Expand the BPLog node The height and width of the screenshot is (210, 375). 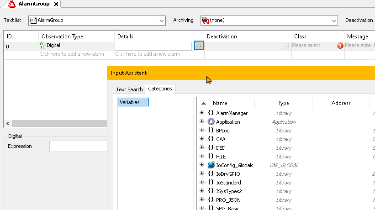201,130
